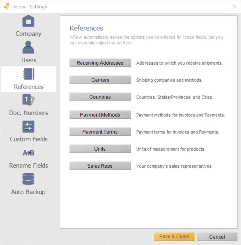Screen dimensions: 241x245
Task: Open Payment Methods references
Action: pyautogui.click(x=100, y=115)
